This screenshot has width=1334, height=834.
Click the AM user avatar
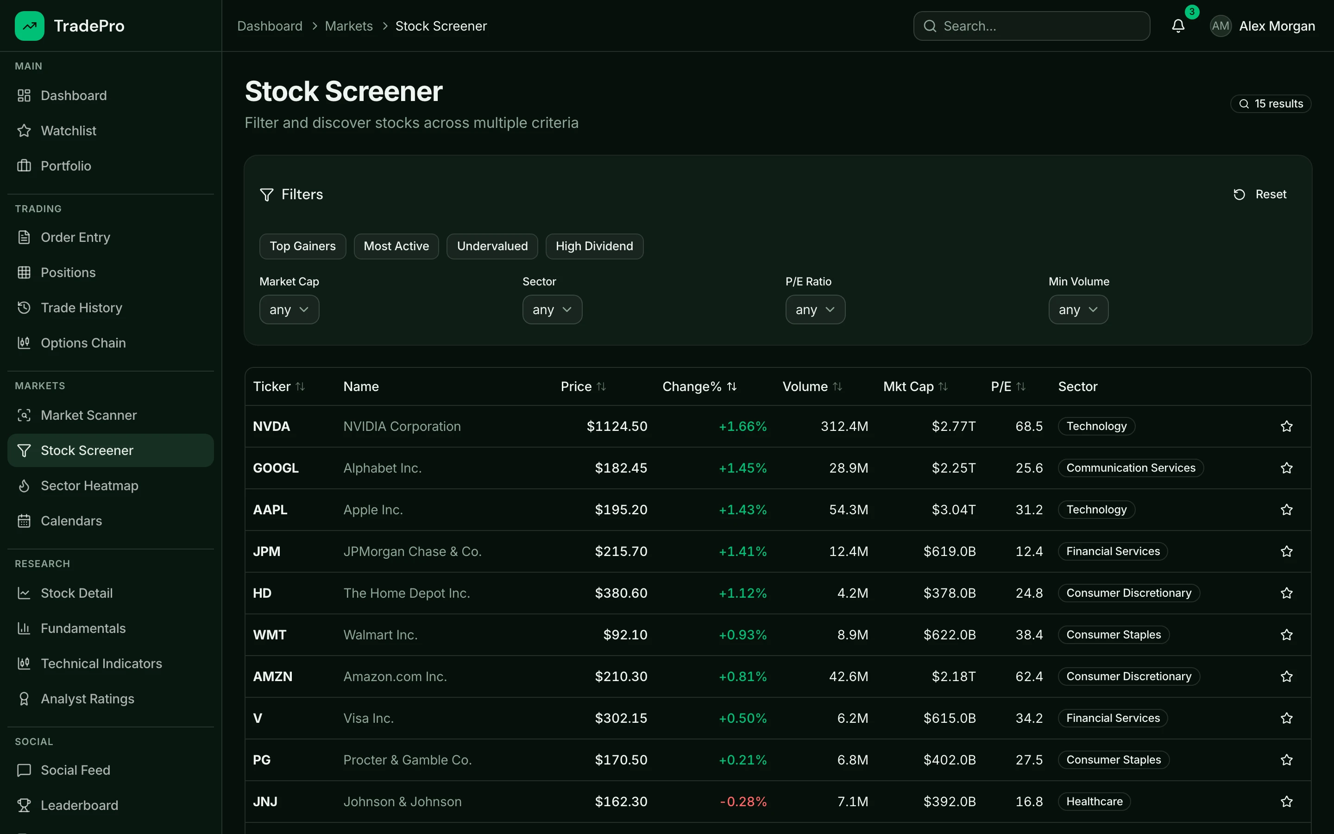1221,26
